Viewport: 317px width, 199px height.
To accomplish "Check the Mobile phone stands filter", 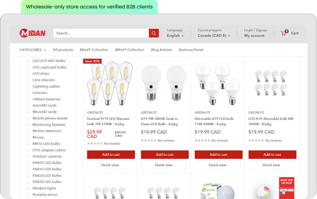I will [x=28, y=118].
